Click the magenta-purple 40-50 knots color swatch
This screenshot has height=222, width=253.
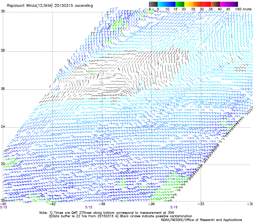coord(229,4)
